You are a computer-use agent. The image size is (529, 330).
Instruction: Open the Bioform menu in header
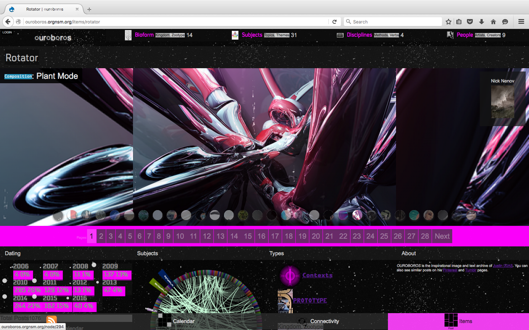pyautogui.click(x=144, y=35)
